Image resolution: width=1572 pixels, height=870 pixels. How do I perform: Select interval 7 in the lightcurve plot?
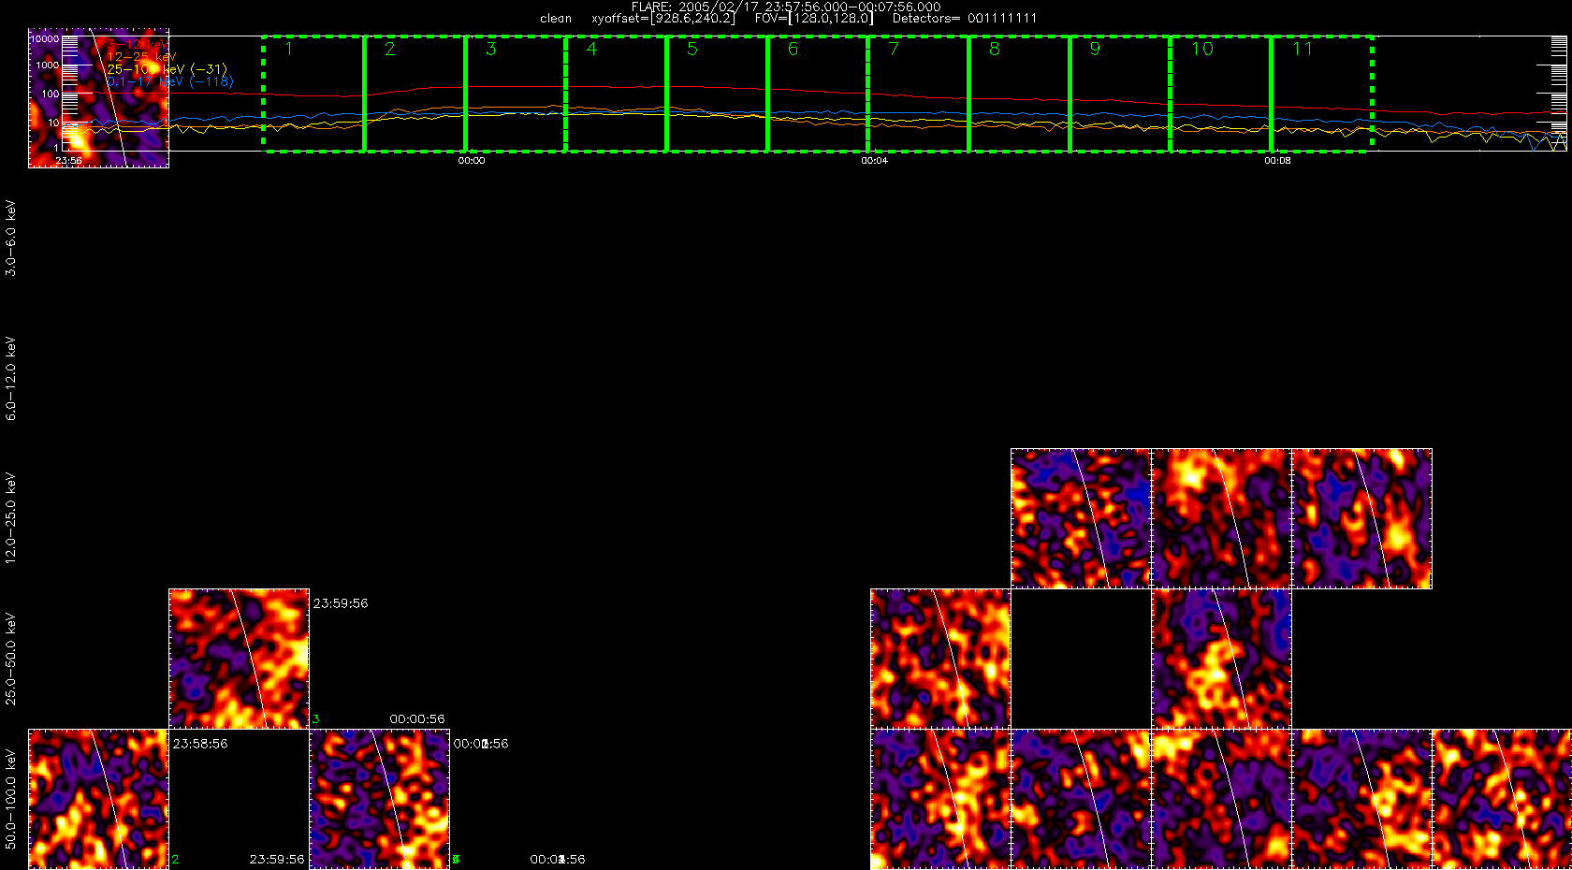click(918, 94)
